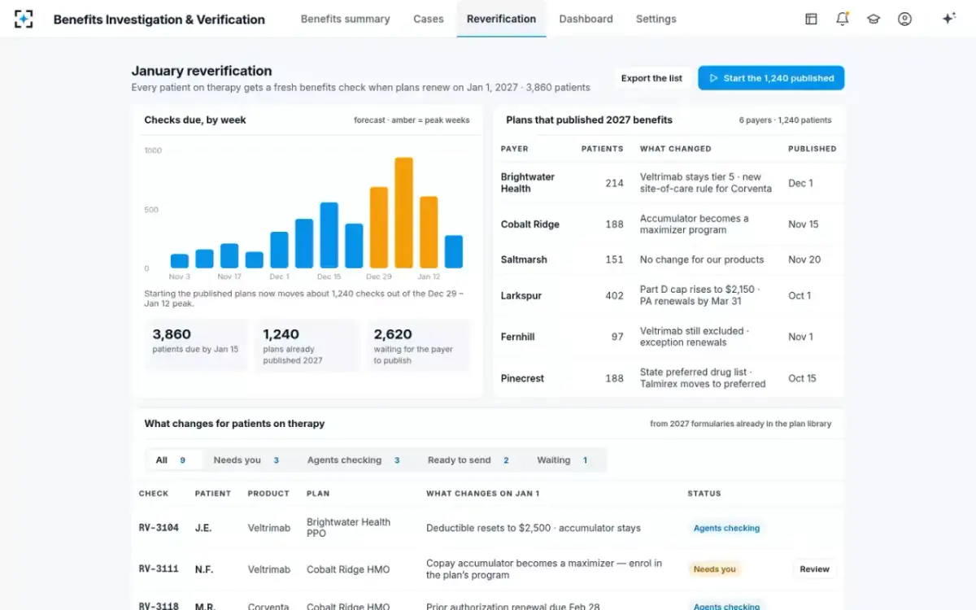Open check ID RV-3111

(x=159, y=569)
